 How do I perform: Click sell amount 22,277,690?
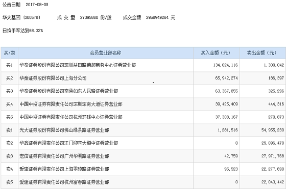[x=273, y=169]
